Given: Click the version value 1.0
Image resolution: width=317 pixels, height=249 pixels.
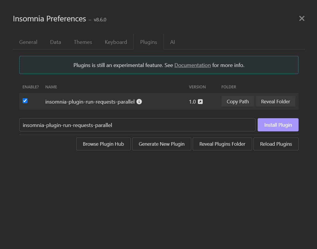Looking at the screenshot, I should coord(192,102).
